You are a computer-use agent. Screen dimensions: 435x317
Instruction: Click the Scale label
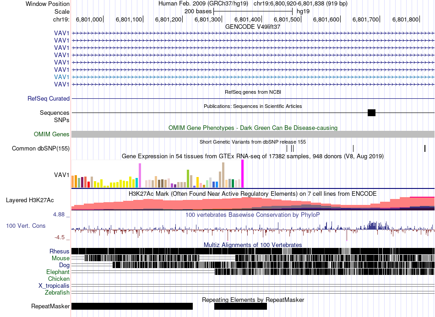click(62, 11)
